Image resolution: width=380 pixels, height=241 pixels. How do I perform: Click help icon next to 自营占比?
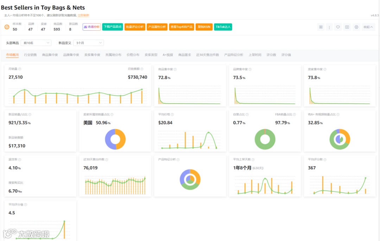247,115
